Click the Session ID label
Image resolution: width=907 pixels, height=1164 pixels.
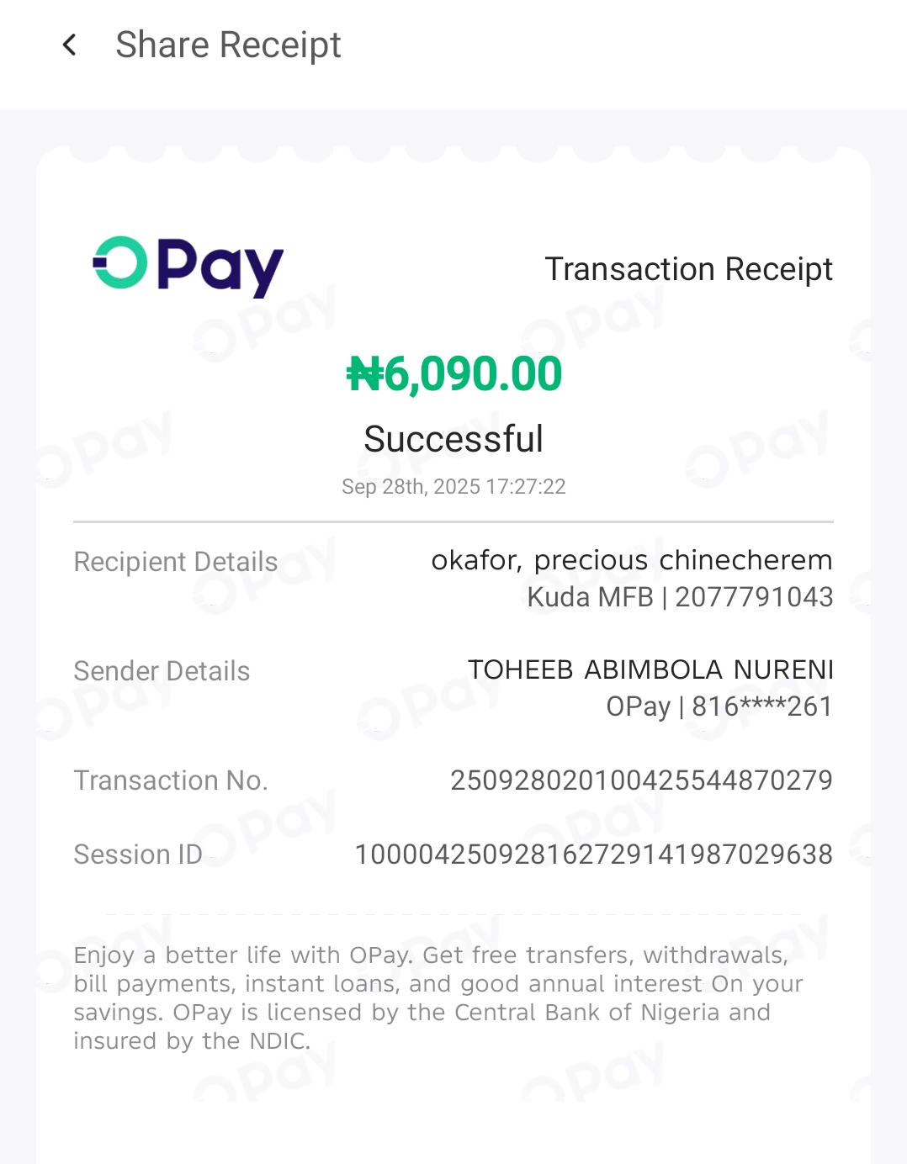pos(138,854)
